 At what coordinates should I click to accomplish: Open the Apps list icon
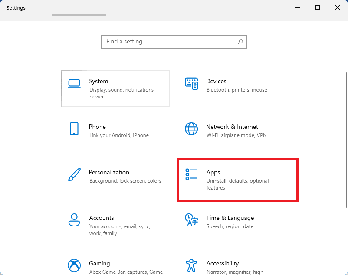tap(191, 174)
